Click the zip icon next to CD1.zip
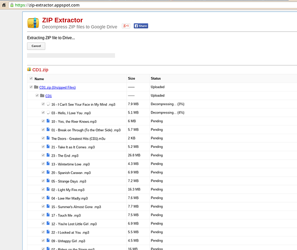This screenshot has width=297, height=250. 29,70
